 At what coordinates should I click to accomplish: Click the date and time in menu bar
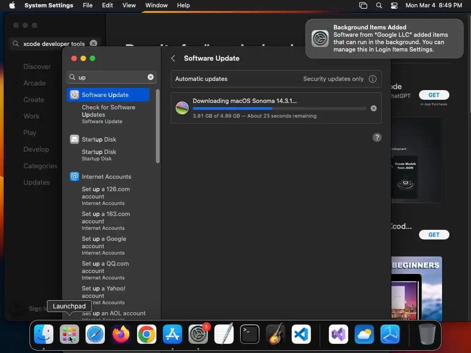(x=434, y=6)
